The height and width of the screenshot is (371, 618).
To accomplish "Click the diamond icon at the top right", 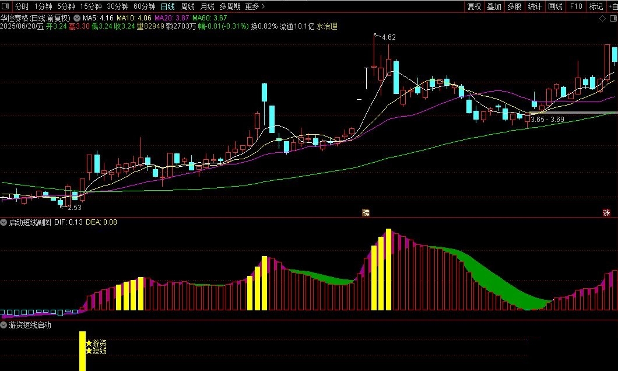I will pyautogui.click(x=602, y=19).
